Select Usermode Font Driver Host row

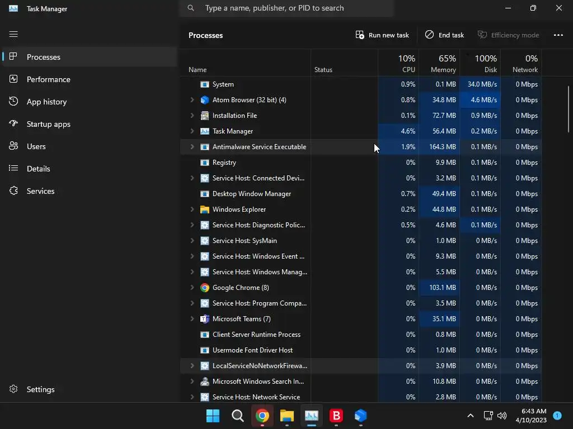pos(361,350)
